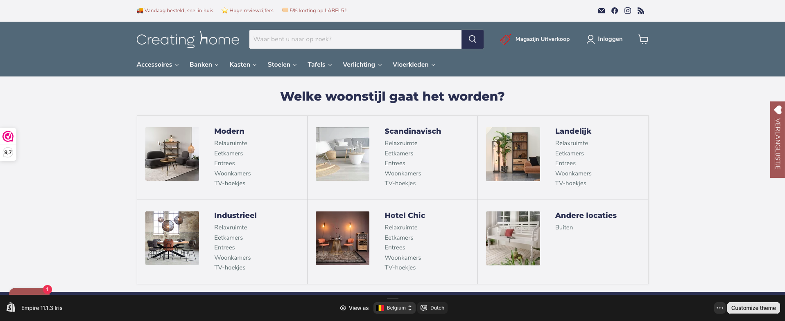This screenshot has height=321, width=785.
Task: Open the Facebook social icon
Action: click(614, 11)
